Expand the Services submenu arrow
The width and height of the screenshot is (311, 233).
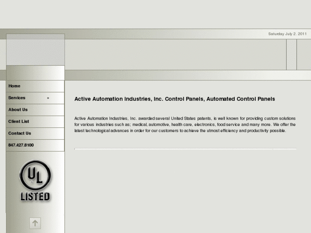tap(48, 98)
